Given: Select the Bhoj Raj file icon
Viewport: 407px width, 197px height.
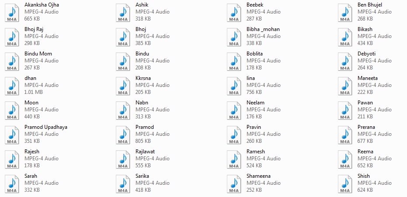Looking at the screenshot, I should [12, 37].
